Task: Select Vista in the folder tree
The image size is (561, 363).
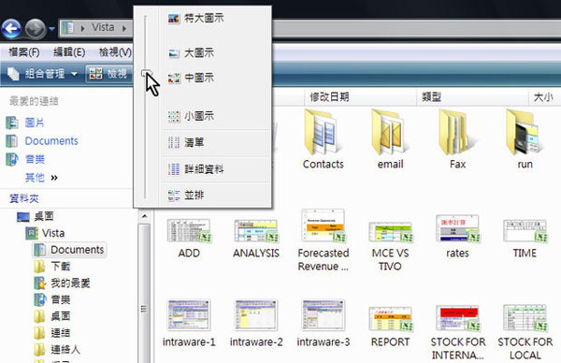Action: [45, 233]
